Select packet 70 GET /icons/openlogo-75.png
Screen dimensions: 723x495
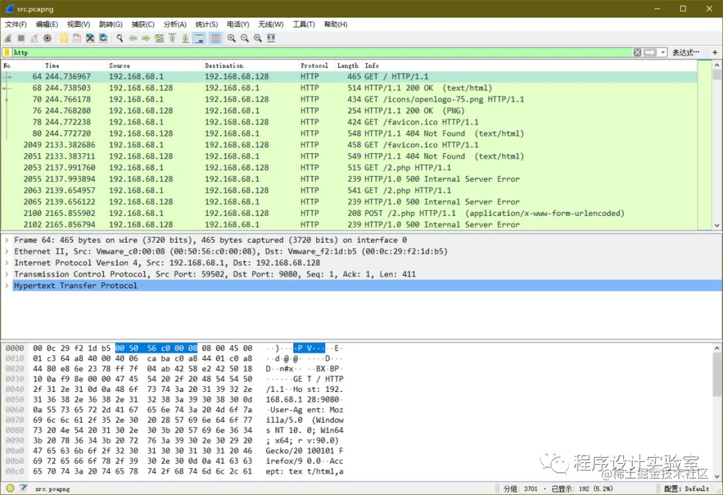click(349, 99)
